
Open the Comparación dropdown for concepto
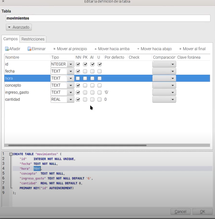coord(164,85)
